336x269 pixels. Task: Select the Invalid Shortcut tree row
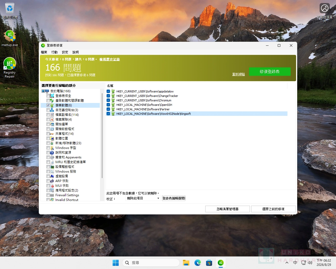(67, 200)
